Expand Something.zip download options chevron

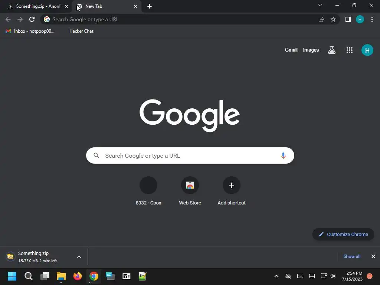coord(79,257)
